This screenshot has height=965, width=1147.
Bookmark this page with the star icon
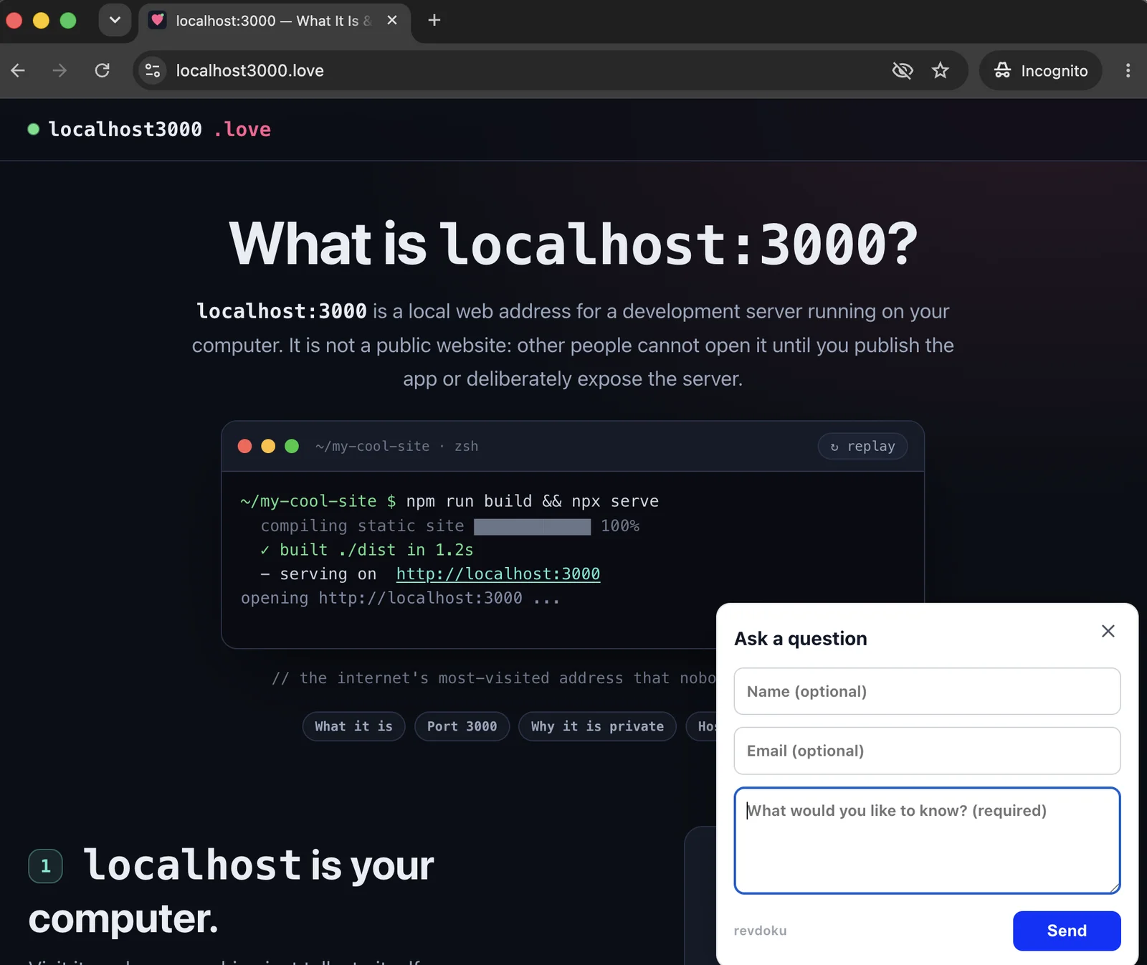click(x=941, y=70)
